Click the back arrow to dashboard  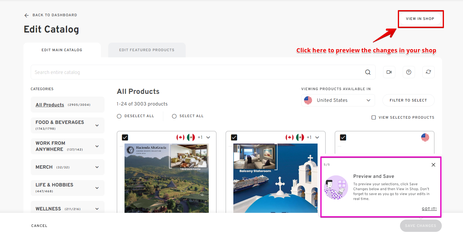pyautogui.click(x=27, y=15)
